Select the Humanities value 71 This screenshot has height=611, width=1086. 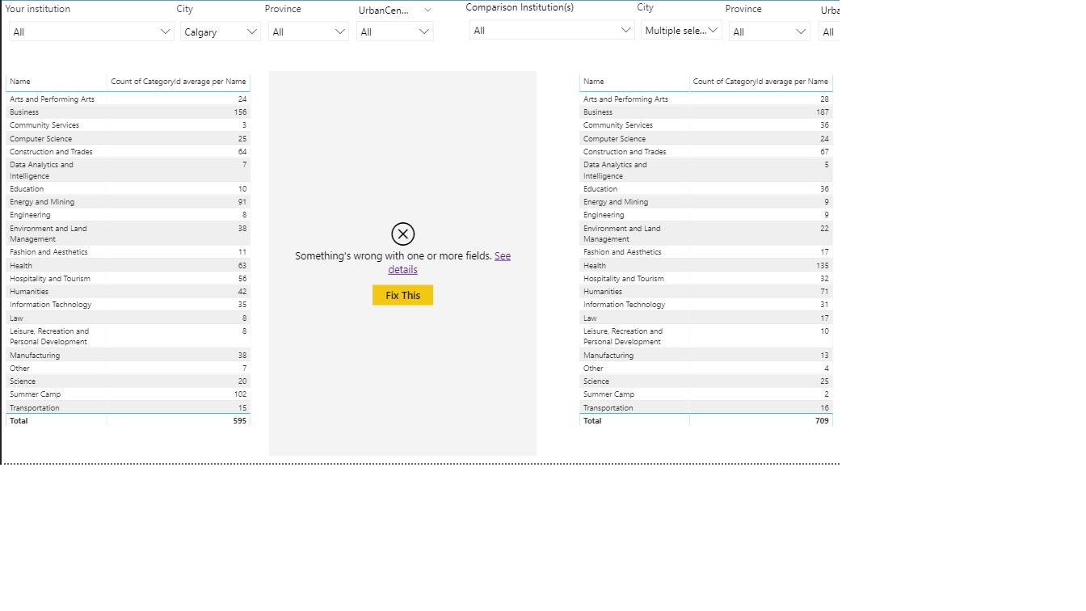[x=824, y=292]
